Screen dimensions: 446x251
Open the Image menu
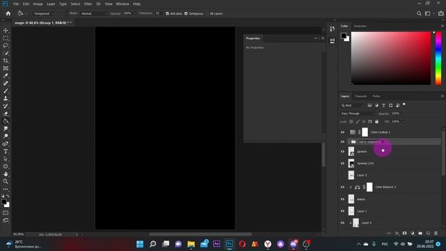(x=38, y=4)
